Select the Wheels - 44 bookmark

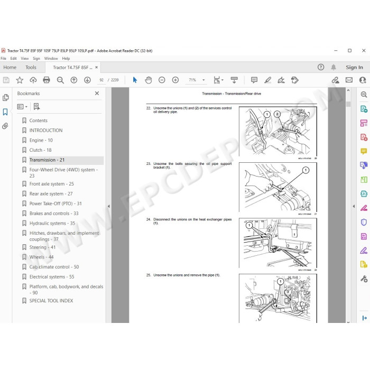(x=42, y=257)
